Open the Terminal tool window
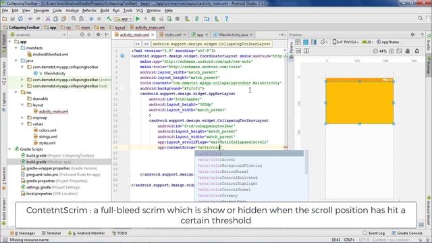 coord(51,233)
